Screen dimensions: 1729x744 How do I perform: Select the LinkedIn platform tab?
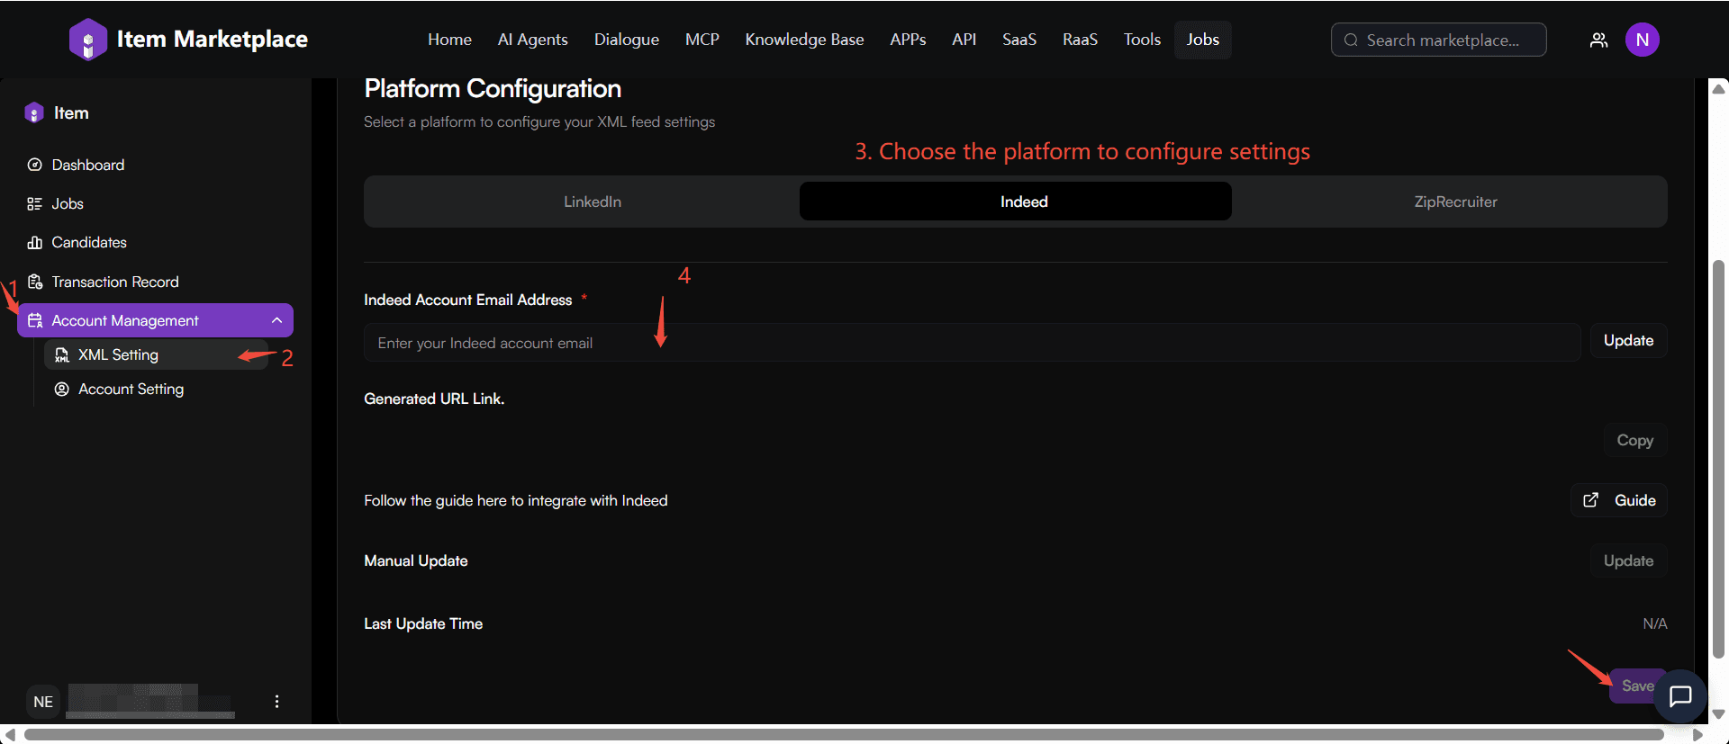592,202
